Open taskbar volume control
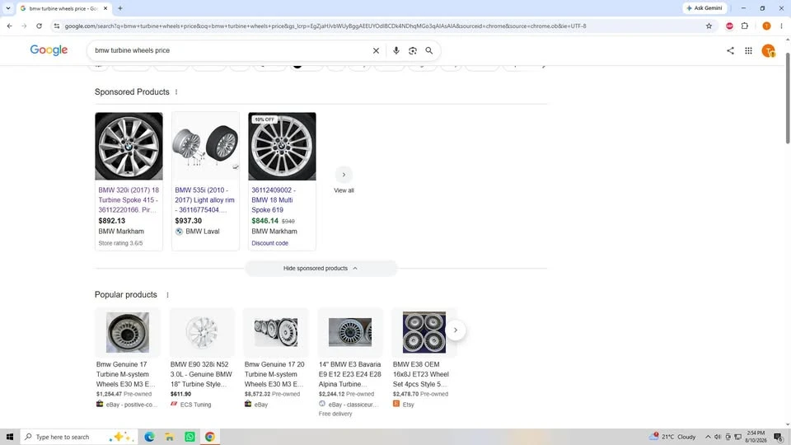The height and width of the screenshot is (445, 791). point(718,437)
